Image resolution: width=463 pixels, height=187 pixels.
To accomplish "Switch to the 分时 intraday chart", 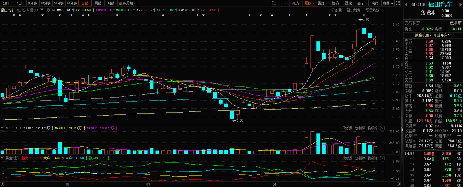I will 6,3.
